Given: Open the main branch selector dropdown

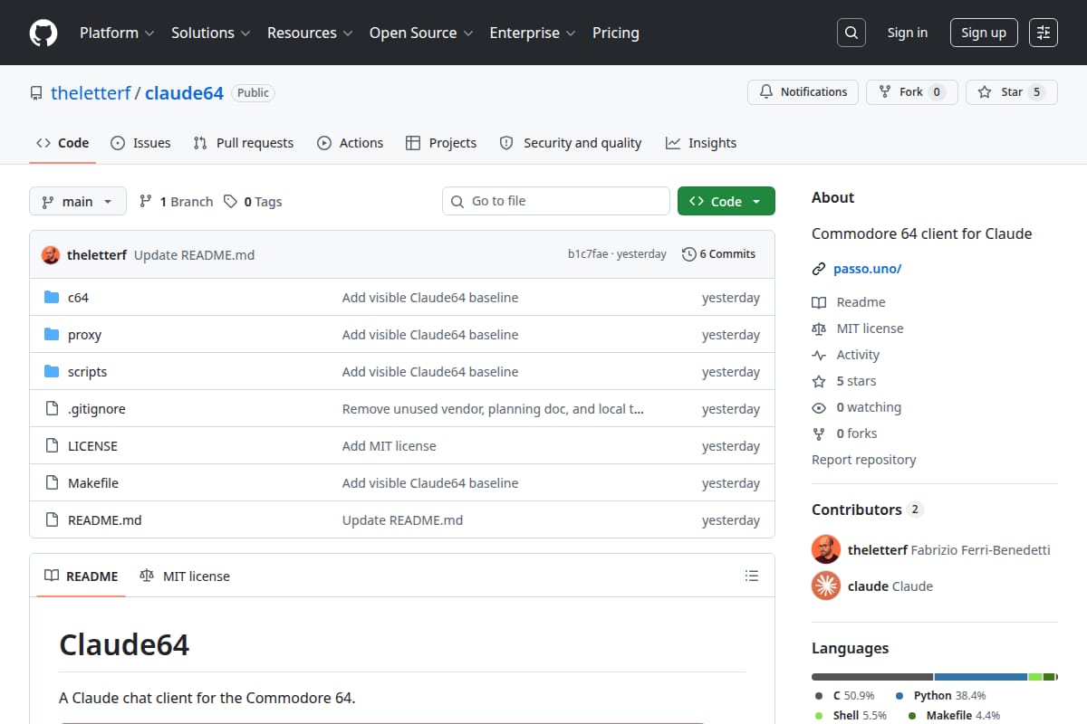Looking at the screenshot, I should tap(77, 201).
